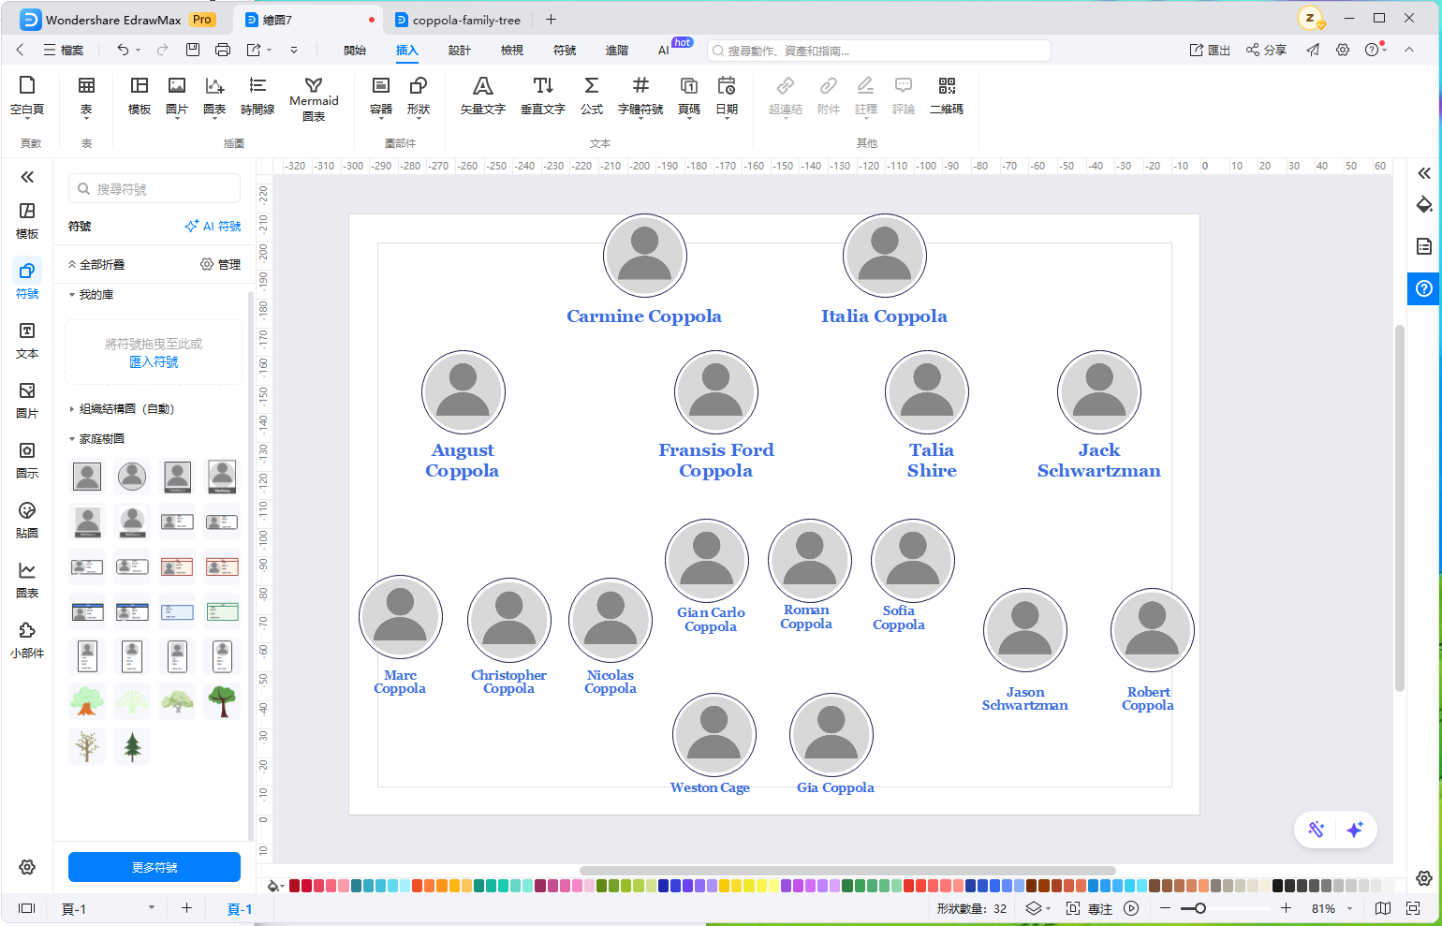Insert a chart using 圖表 ribbon icon
The image size is (1442, 926).
click(x=214, y=96)
